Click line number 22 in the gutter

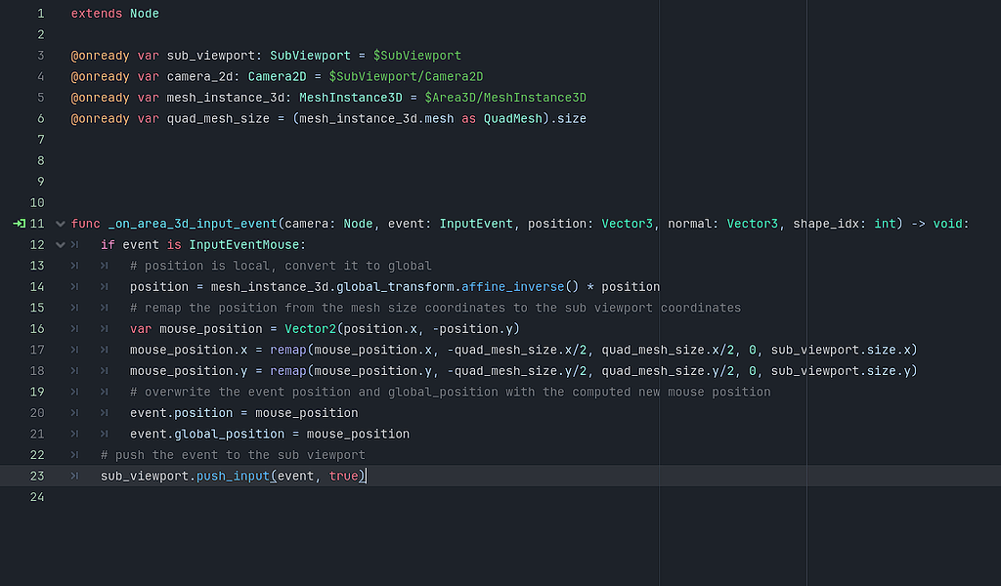click(37, 454)
